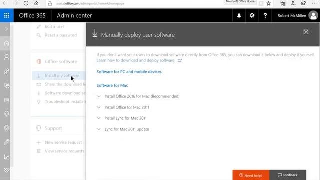Open Health heart icon in sidebar
320x180 pixels.
click(6, 170)
